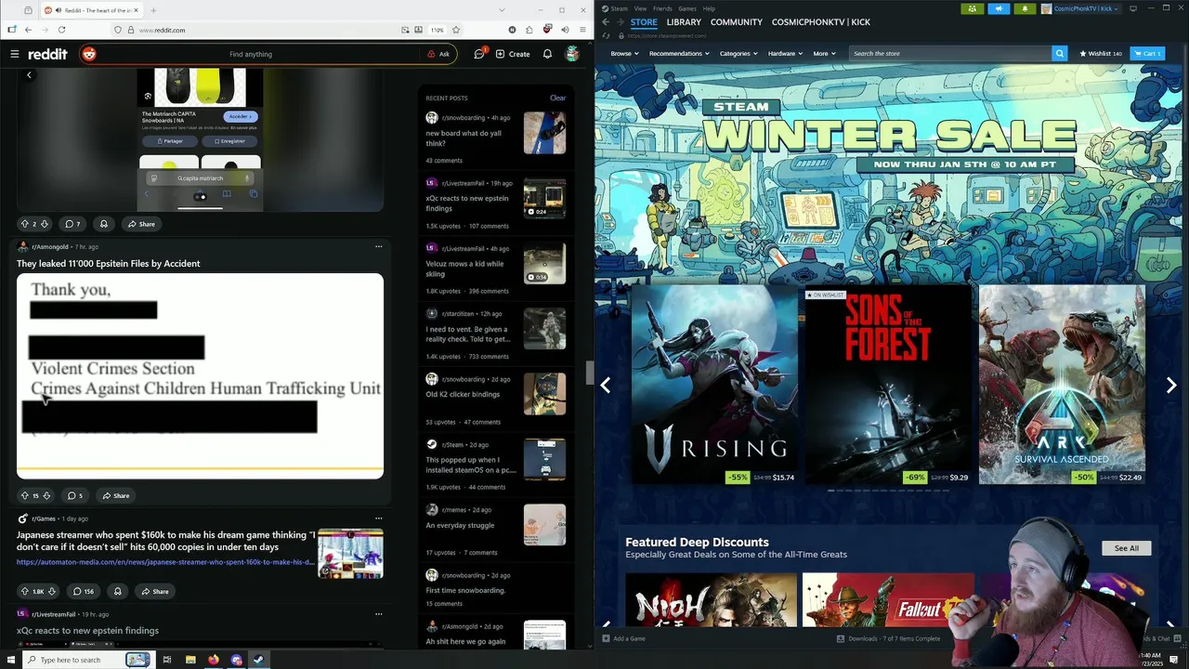Open new Firefox tab with plus
Viewport: 1189px width, 669px height.
[153, 10]
